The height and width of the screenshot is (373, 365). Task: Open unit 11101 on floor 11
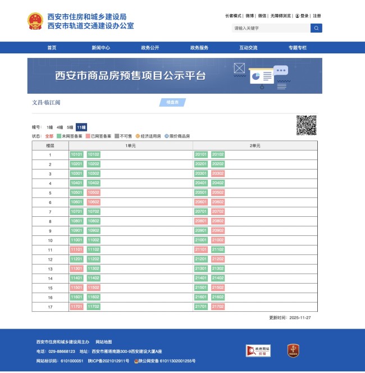coord(76,249)
